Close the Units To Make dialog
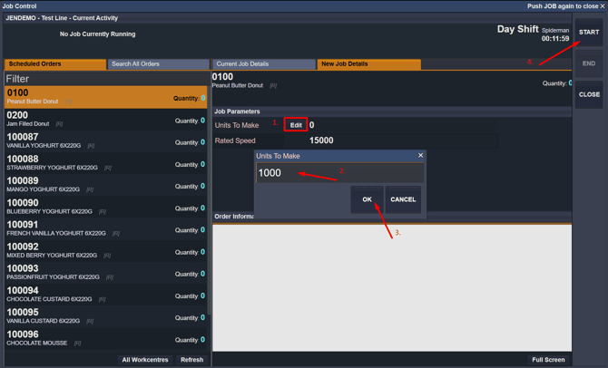 [420, 155]
